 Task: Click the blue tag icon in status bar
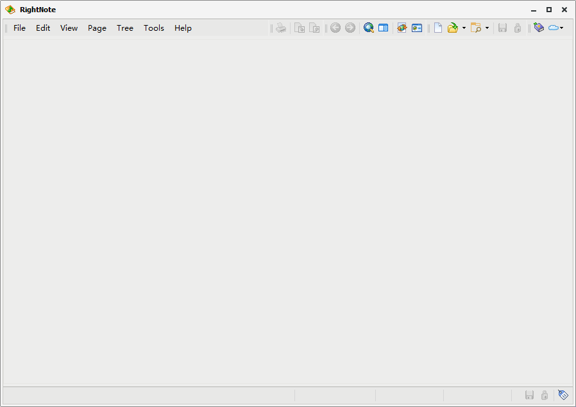pos(563,395)
